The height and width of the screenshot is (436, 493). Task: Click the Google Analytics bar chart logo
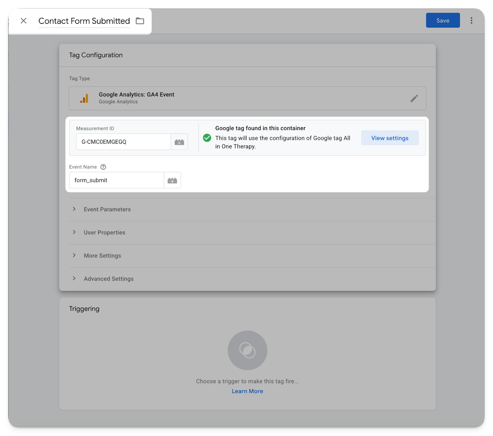[84, 98]
